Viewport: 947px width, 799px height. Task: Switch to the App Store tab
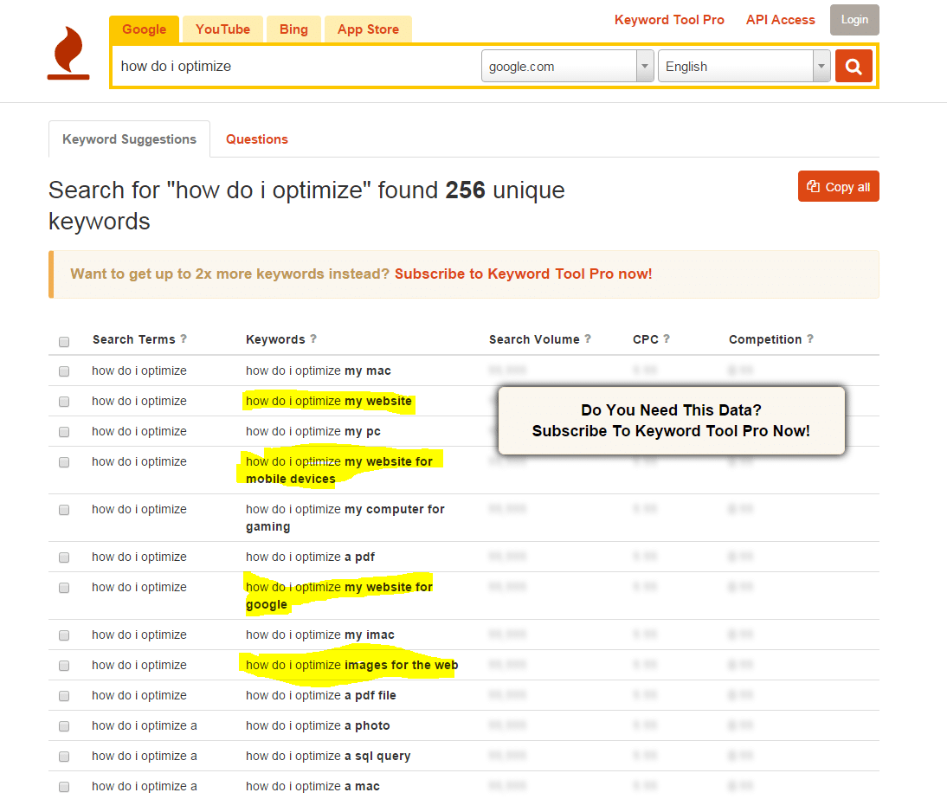click(x=369, y=29)
